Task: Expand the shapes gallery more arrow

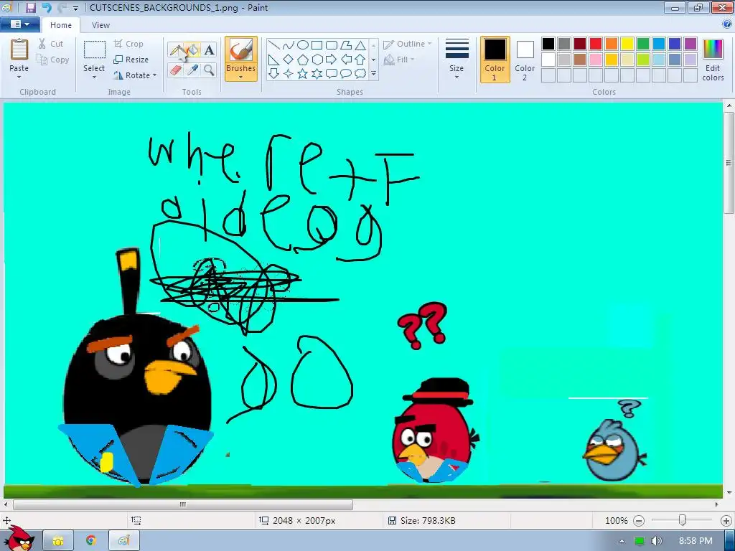Action: [x=373, y=74]
